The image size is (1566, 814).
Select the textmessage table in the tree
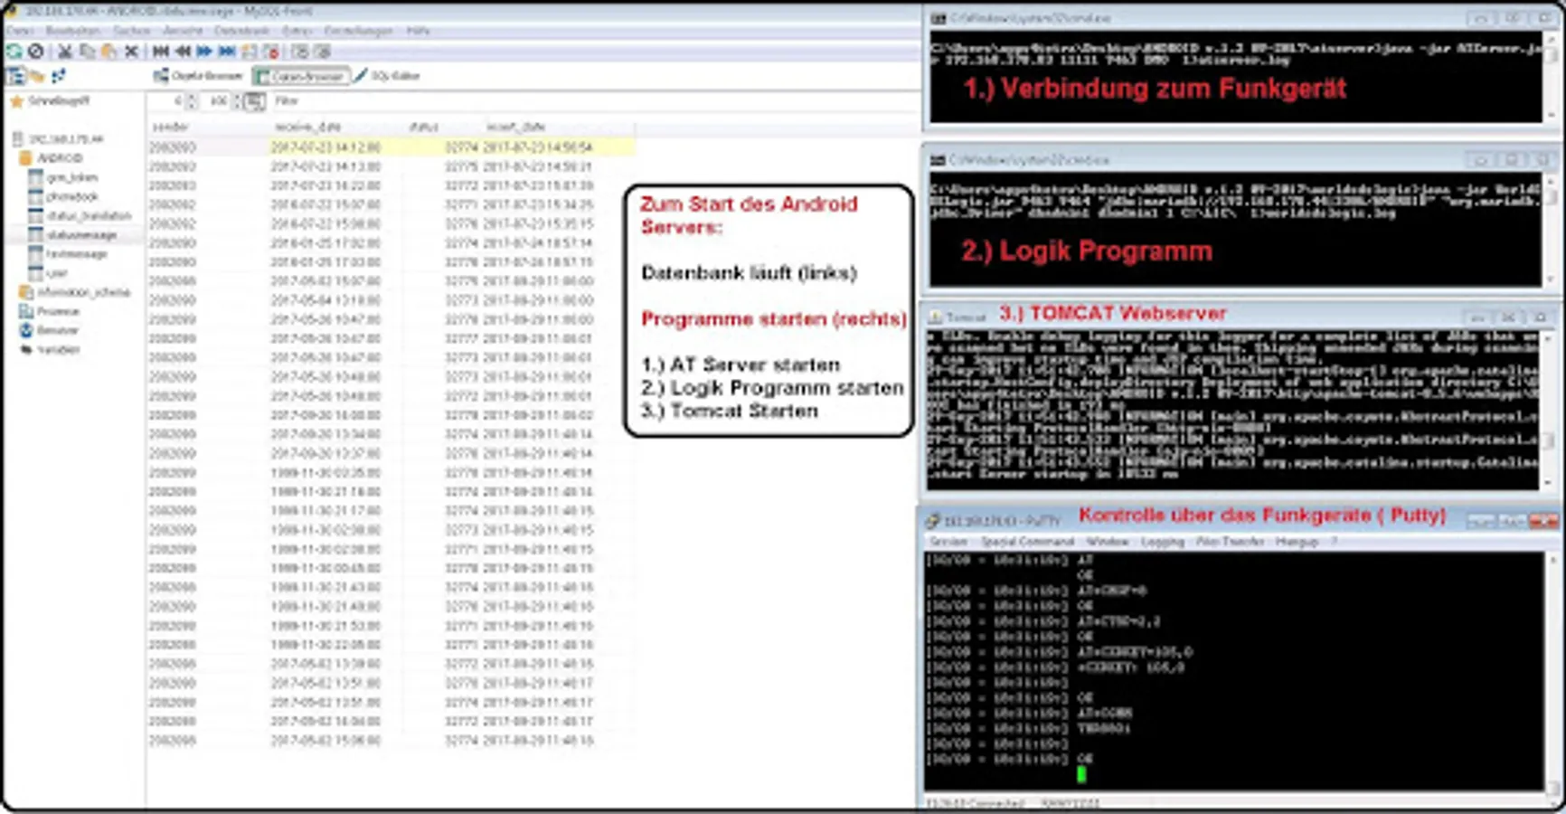click(77, 254)
